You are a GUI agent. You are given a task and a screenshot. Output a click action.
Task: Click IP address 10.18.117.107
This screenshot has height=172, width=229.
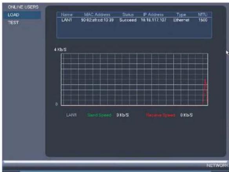point(153,20)
